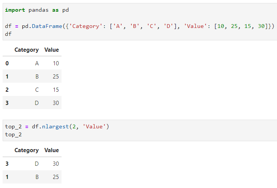
Task: Select row index 2 in the first table
Action: pyautogui.click(x=7, y=90)
